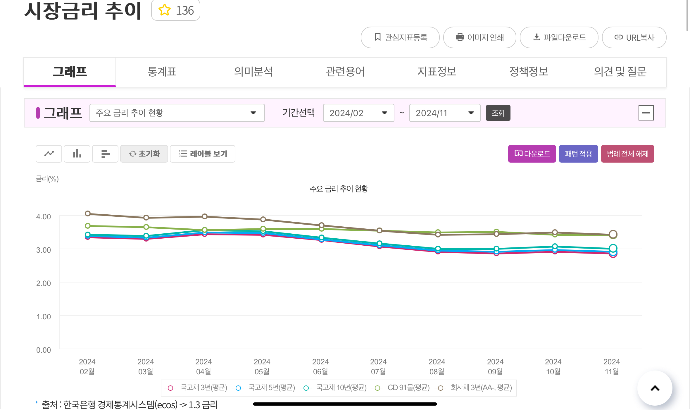Switch to vertical bar chart icon
This screenshot has width=690, height=410.
pyautogui.click(x=77, y=154)
